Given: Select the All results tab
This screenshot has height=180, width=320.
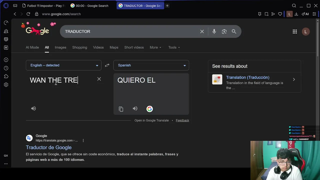Looking at the screenshot, I should 47,47.
